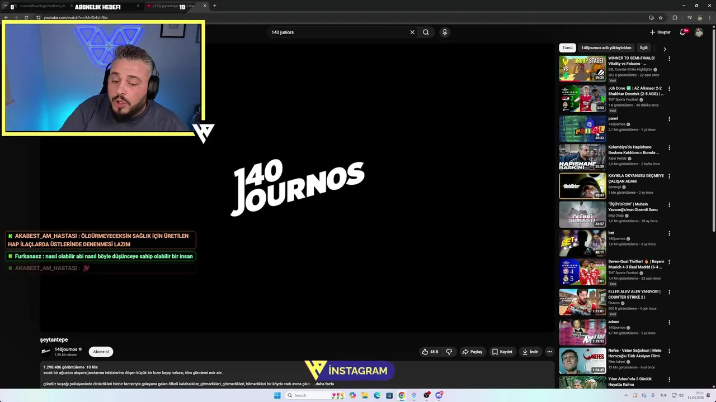Expand the description with ...daha fazla
Image resolution: width=716 pixels, height=402 pixels.
click(323, 384)
